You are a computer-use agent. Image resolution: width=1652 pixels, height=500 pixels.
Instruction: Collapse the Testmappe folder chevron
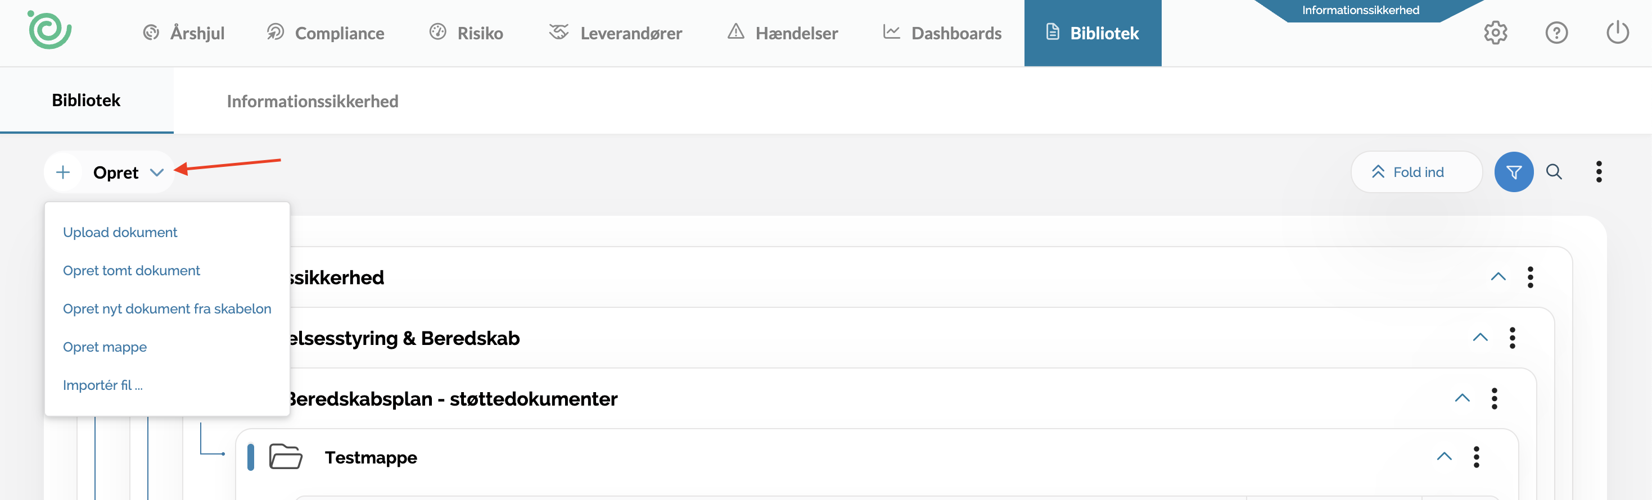(1444, 456)
